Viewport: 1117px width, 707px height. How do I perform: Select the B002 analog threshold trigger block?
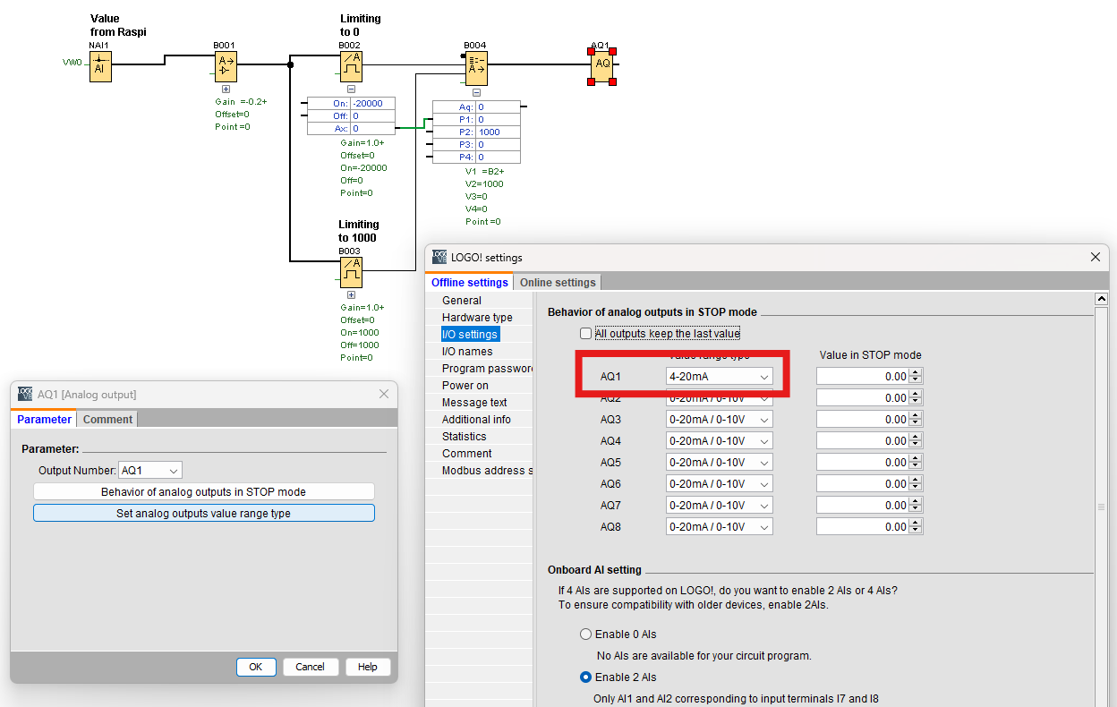(350, 66)
